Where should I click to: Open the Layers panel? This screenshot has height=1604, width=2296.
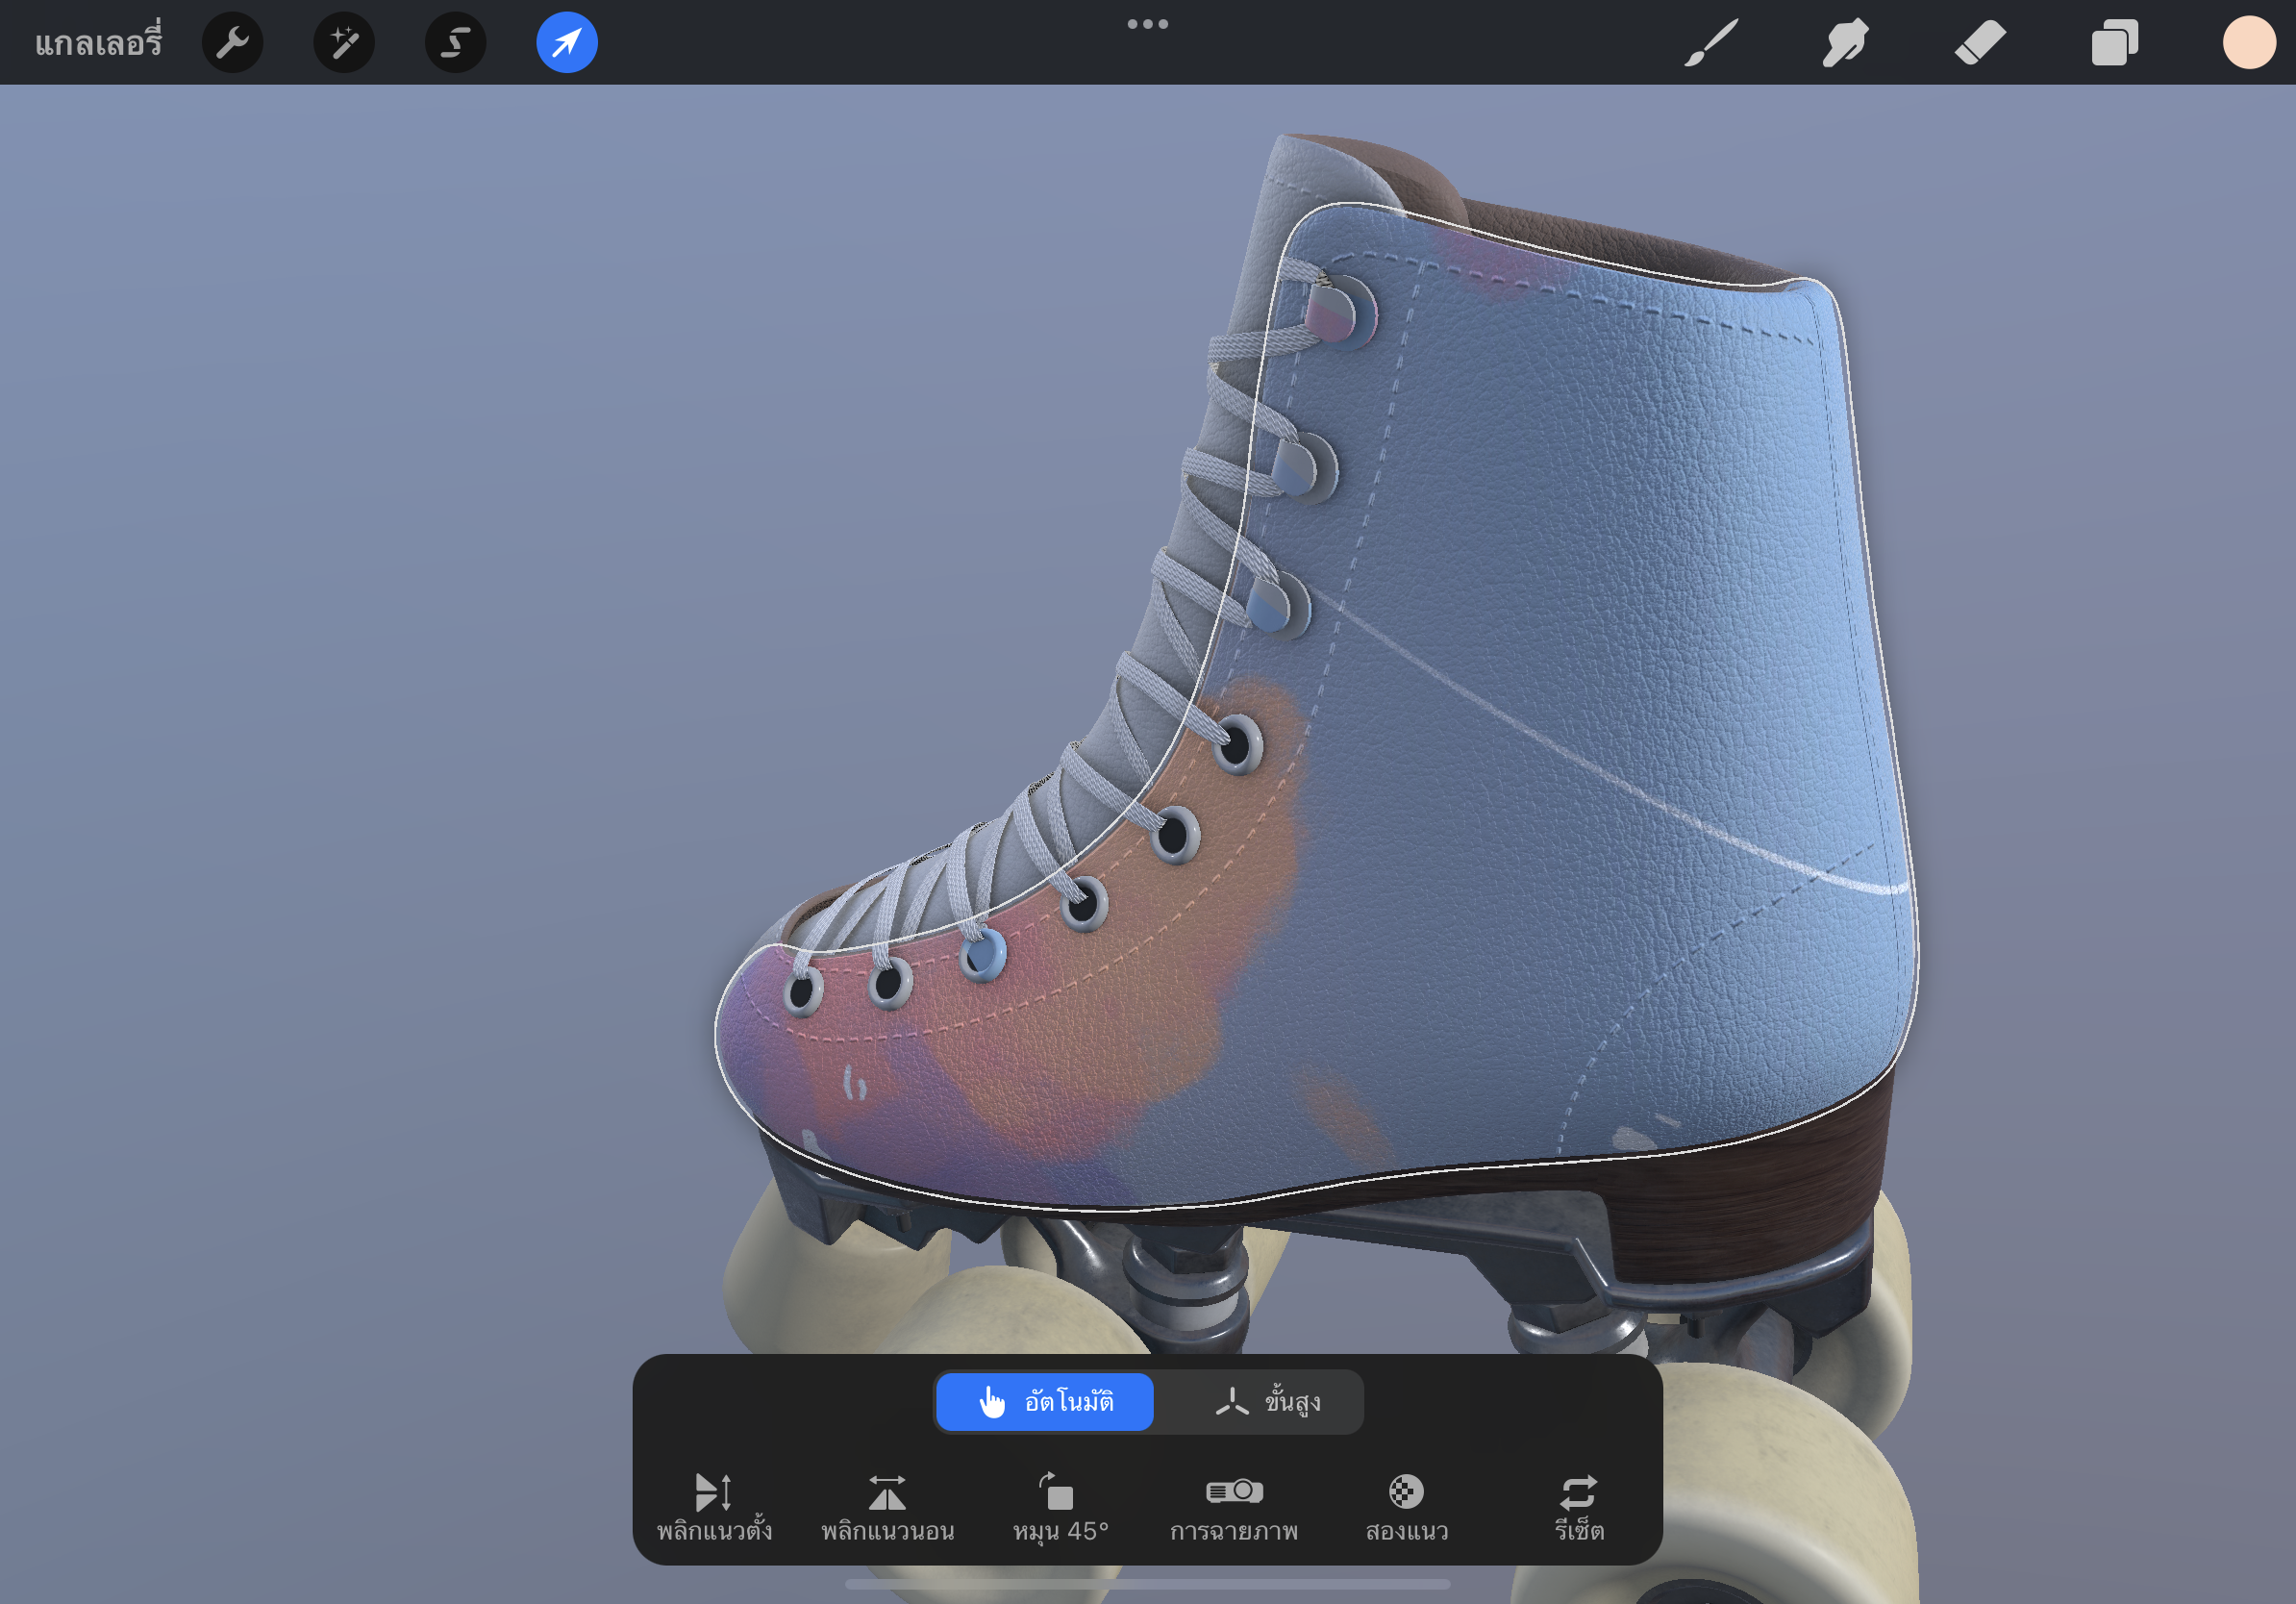tap(2114, 43)
